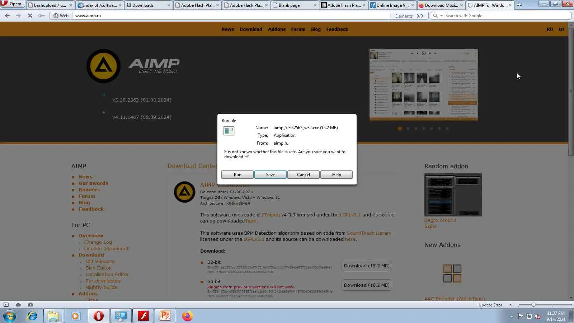574x323 pixels.
Task: Click the 64-bit Download (18.2 MB) button
Action: pos(367,285)
